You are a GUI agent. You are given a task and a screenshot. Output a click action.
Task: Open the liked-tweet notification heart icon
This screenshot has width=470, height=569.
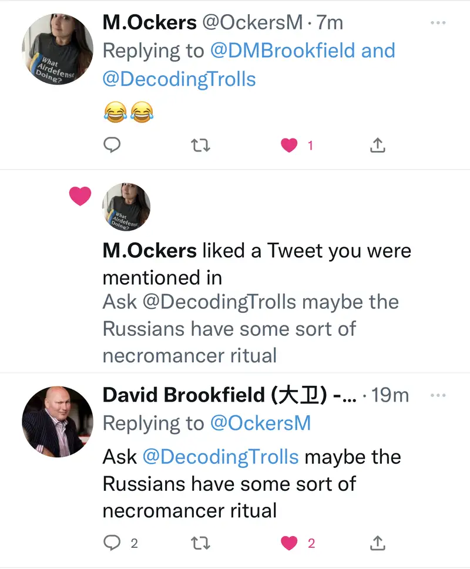(x=80, y=196)
